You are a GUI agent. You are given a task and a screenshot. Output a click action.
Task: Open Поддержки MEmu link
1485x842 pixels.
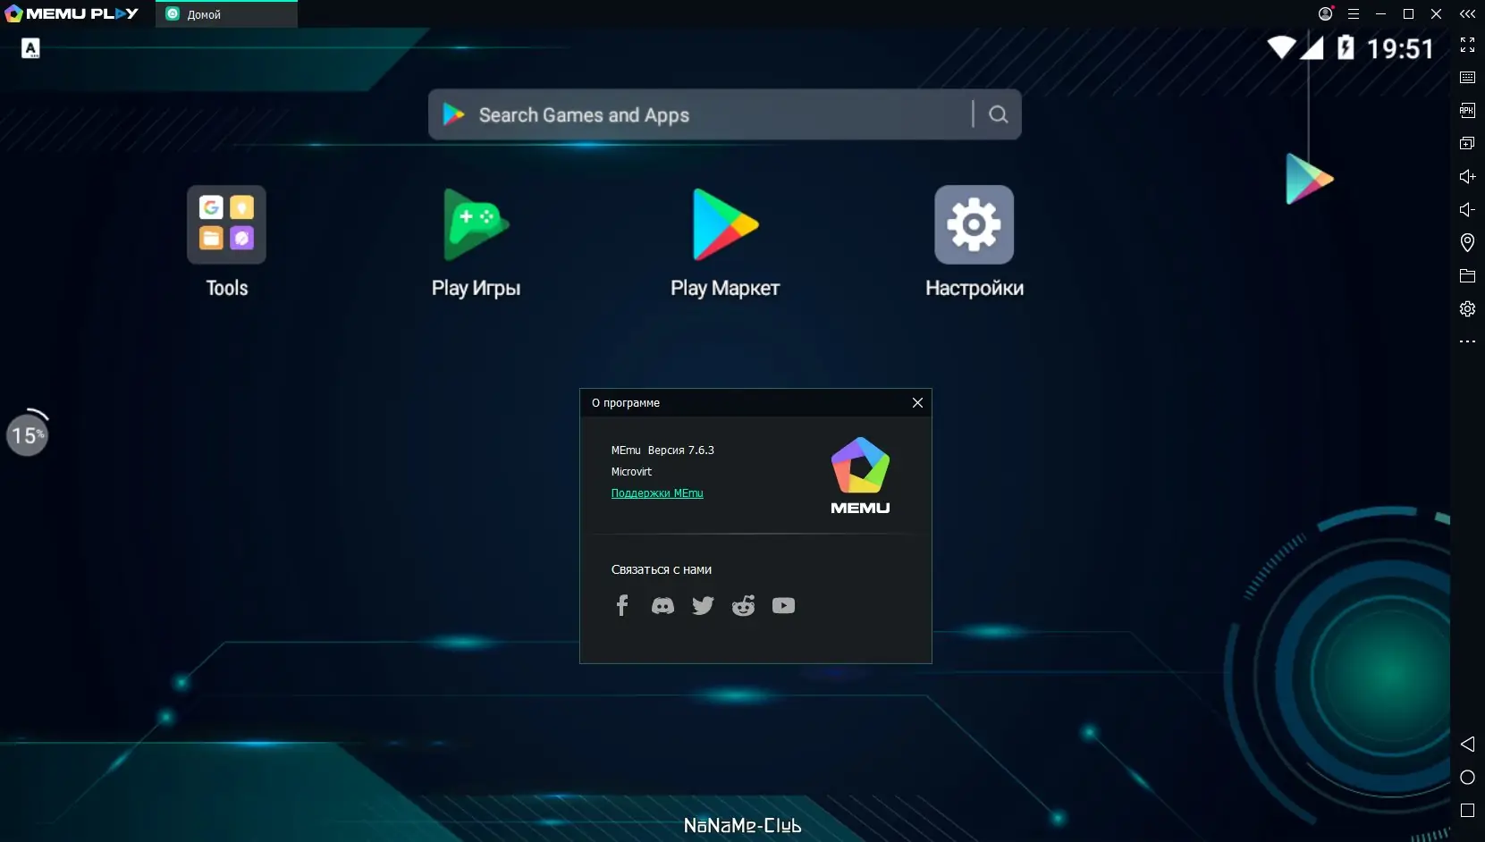point(657,493)
